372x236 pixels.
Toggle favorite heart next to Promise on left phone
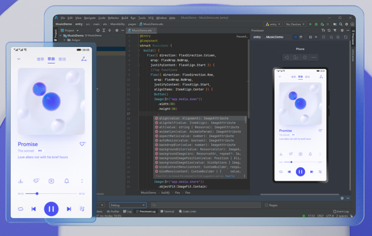point(82,144)
